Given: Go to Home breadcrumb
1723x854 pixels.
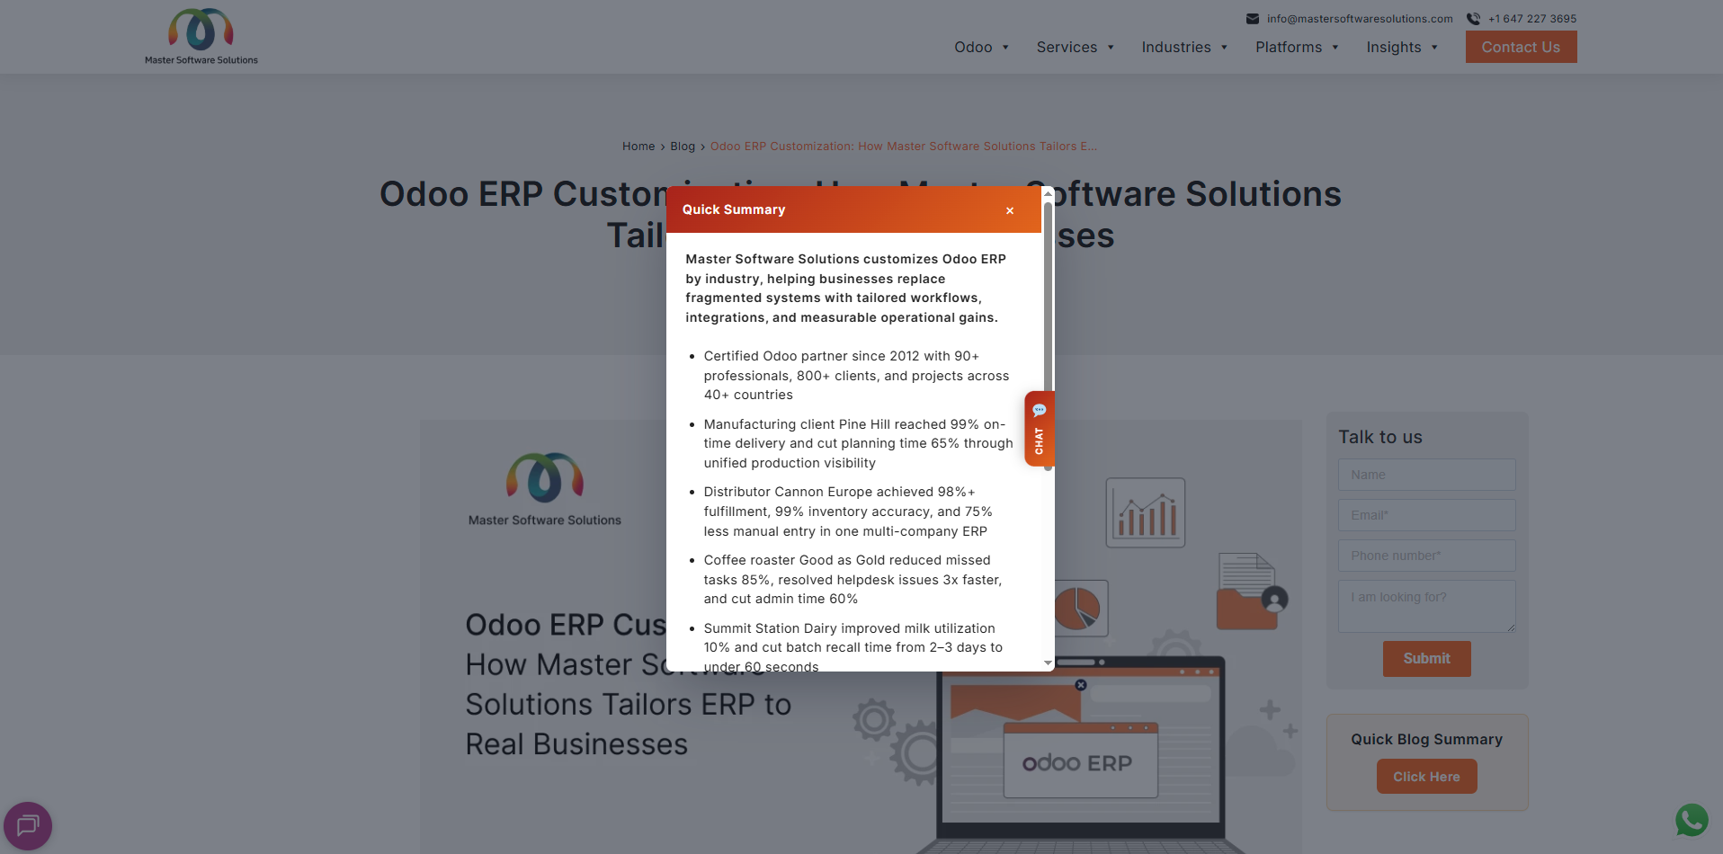Looking at the screenshot, I should tap(638, 147).
